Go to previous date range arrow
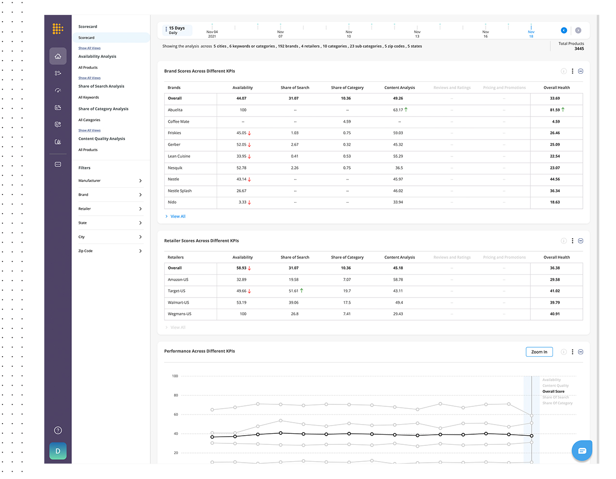This screenshot has width=616, height=479. (x=564, y=30)
